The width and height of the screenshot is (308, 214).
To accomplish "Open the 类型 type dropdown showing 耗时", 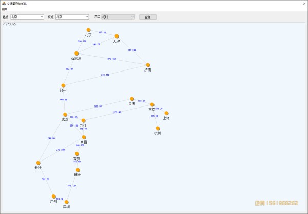I will click(x=118, y=17).
